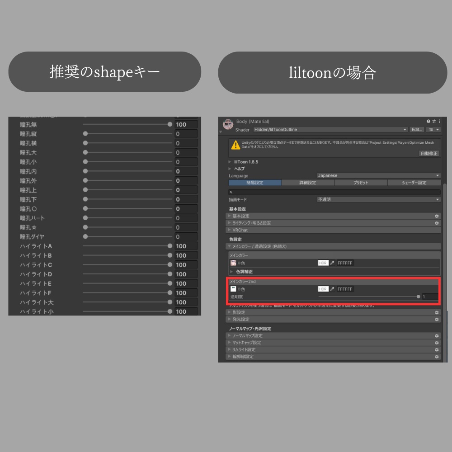Open the Shader Hidden/lilToonOutline dropdown
The image size is (452, 452).
330,130
